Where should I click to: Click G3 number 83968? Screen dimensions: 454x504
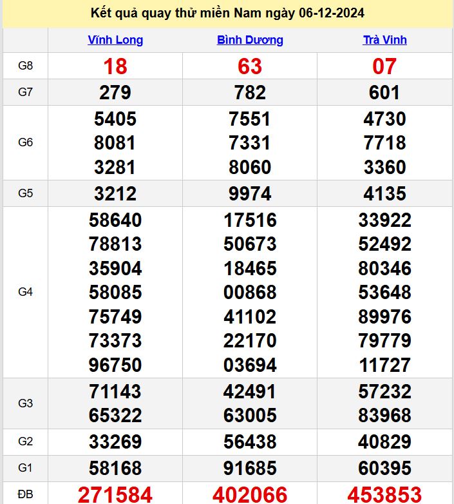point(384,415)
